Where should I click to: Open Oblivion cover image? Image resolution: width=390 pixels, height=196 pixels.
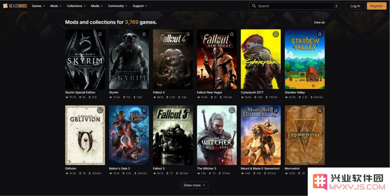(x=85, y=135)
